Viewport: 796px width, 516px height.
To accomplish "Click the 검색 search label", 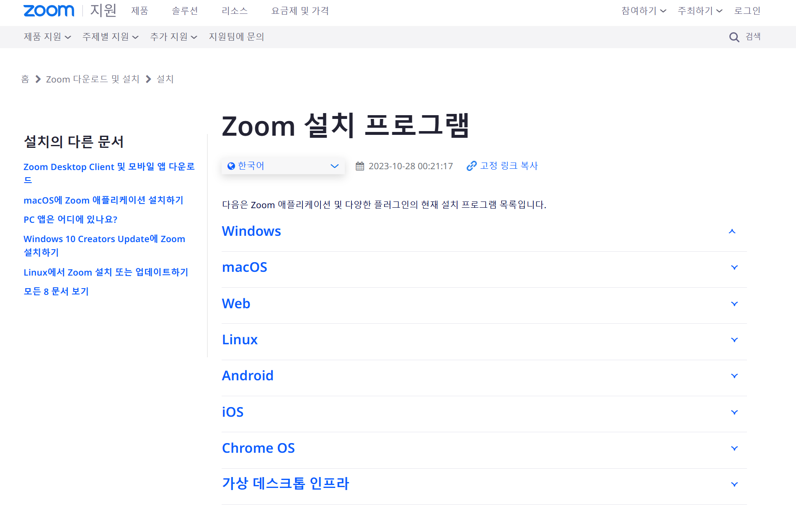I will pos(753,37).
